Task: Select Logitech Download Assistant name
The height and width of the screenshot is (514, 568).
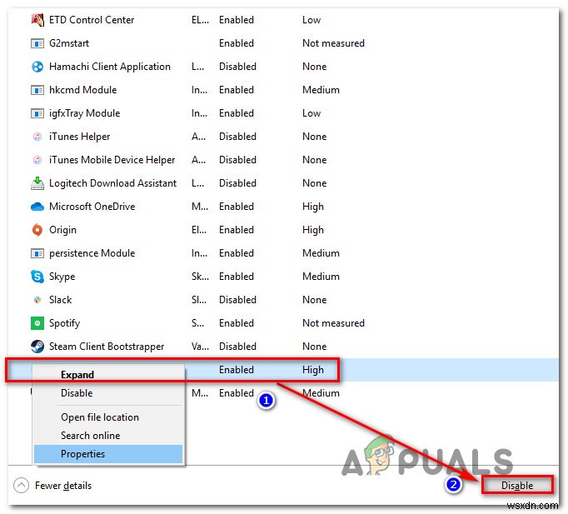Action: [x=112, y=183]
